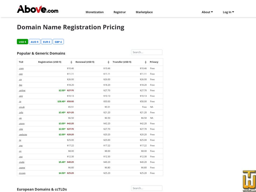Open the .xyz TLD link
Viewport: 256px width, 192px height.
pyautogui.click(x=21, y=157)
